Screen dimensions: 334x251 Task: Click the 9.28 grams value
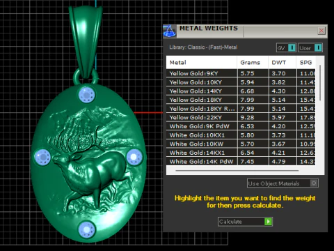pyautogui.click(x=247, y=118)
